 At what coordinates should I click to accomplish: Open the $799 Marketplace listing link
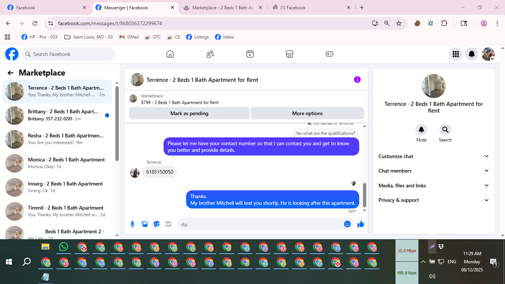coord(180,103)
